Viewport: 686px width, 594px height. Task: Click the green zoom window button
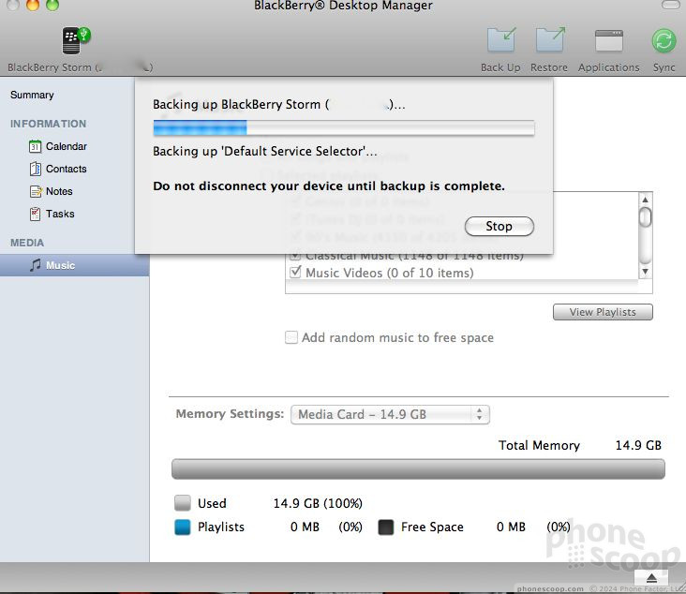(x=52, y=4)
